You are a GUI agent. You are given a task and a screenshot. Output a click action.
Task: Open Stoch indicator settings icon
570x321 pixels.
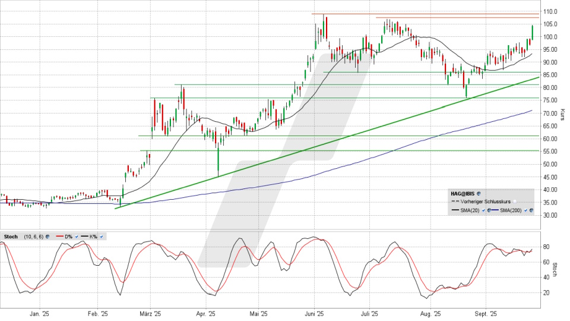tap(47, 237)
